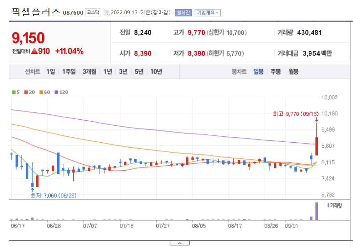Click the 09/01 date axis label

(x=291, y=226)
